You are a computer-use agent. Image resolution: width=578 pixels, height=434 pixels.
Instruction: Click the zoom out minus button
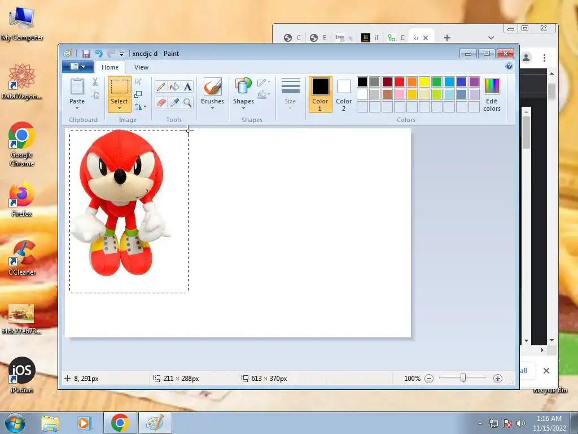429,379
